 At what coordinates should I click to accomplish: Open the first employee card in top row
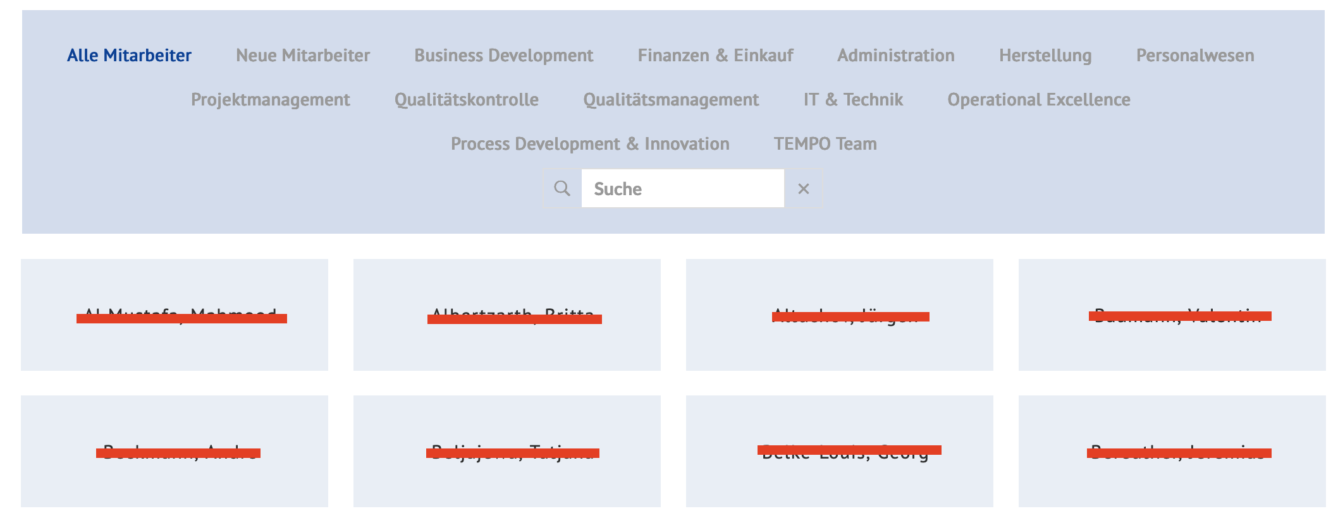175,315
